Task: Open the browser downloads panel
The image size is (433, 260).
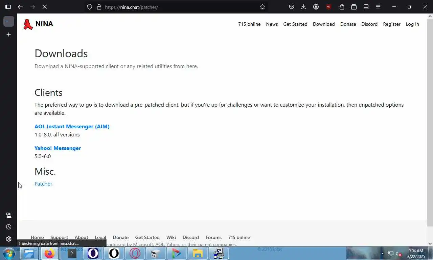Action: [x=304, y=7]
